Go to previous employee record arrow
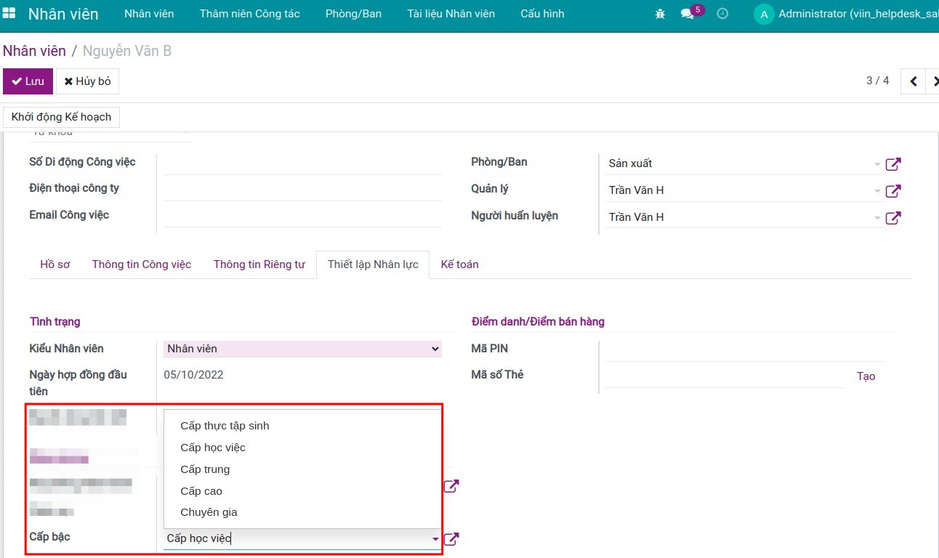939x558 pixels. pos(913,81)
